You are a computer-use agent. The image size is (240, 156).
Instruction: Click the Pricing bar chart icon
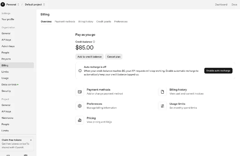(x=80, y=120)
